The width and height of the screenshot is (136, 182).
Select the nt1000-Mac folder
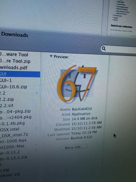pos(12,146)
